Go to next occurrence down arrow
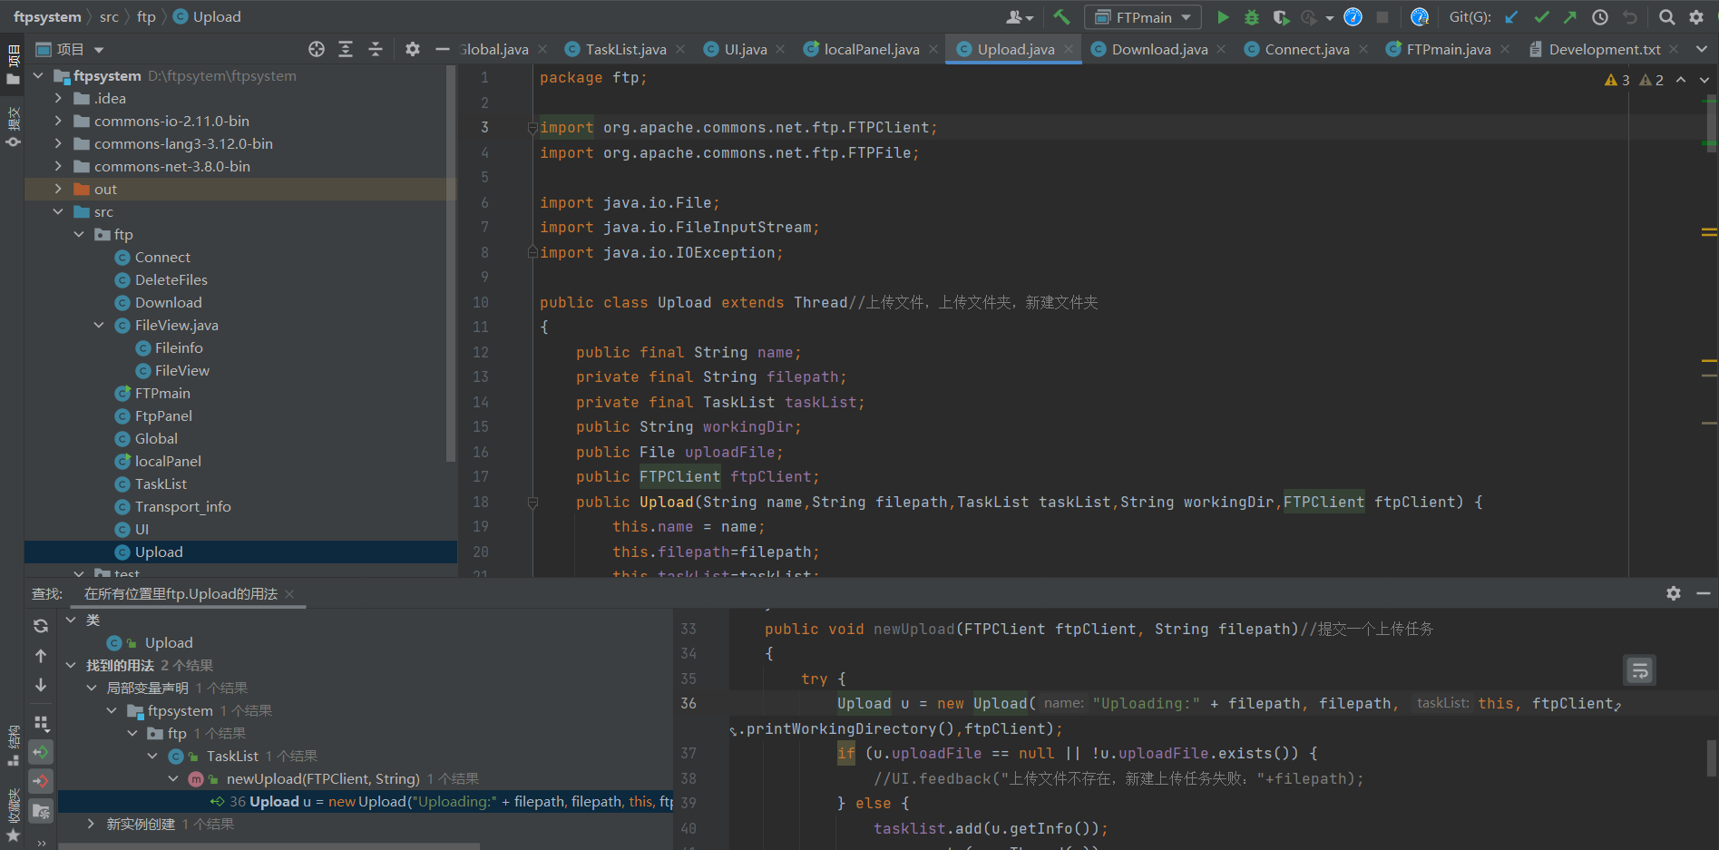 [x=41, y=685]
